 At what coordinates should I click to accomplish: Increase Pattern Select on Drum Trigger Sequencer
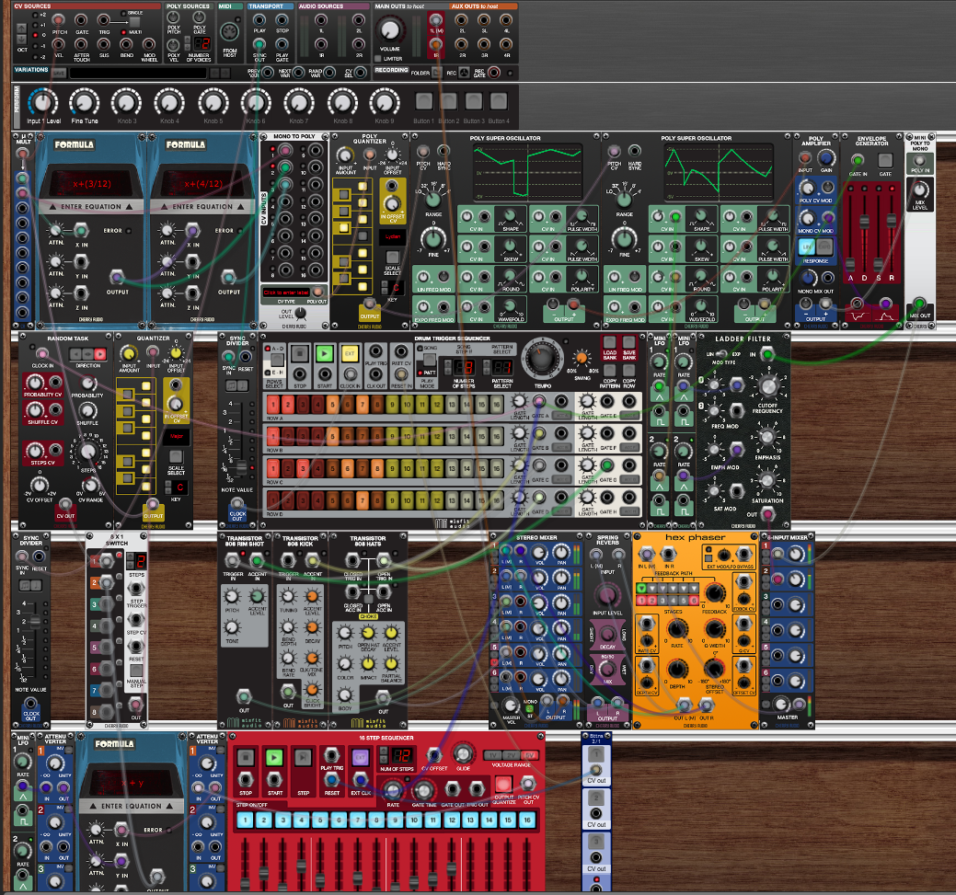pyautogui.click(x=487, y=364)
